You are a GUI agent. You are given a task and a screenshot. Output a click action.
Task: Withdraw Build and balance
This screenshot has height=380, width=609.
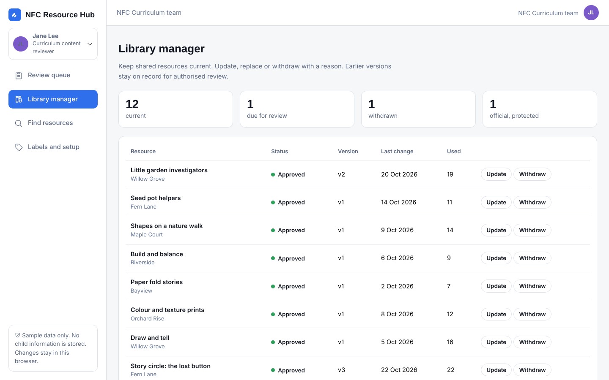532,258
